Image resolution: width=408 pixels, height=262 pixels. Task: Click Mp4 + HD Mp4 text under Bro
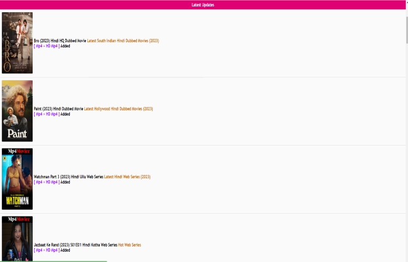click(x=47, y=46)
